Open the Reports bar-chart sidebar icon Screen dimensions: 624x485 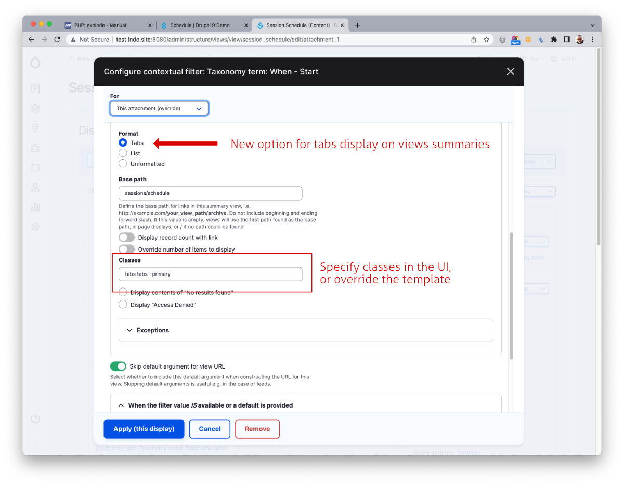point(35,206)
